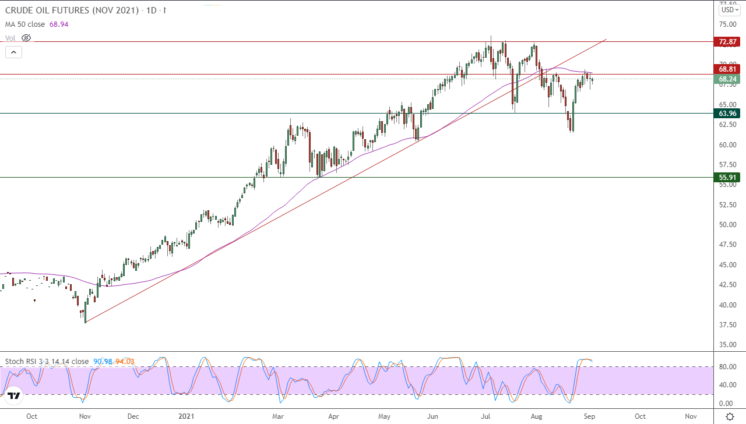The width and height of the screenshot is (746, 424).
Task: Click the Stoch RSI 3 3 14 14 label
Action: point(47,362)
